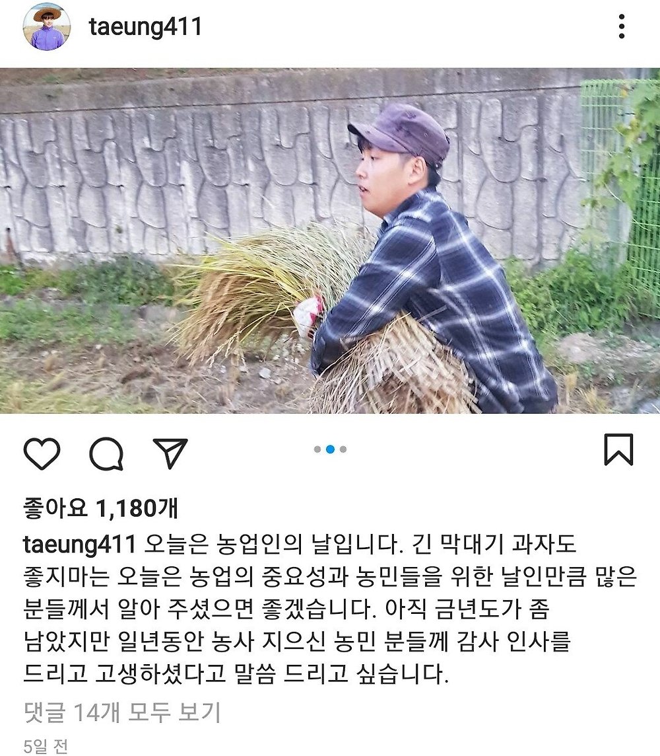Share the post with the paper plane icon
The width and height of the screenshot is (660, 756).
pos(170,453)
